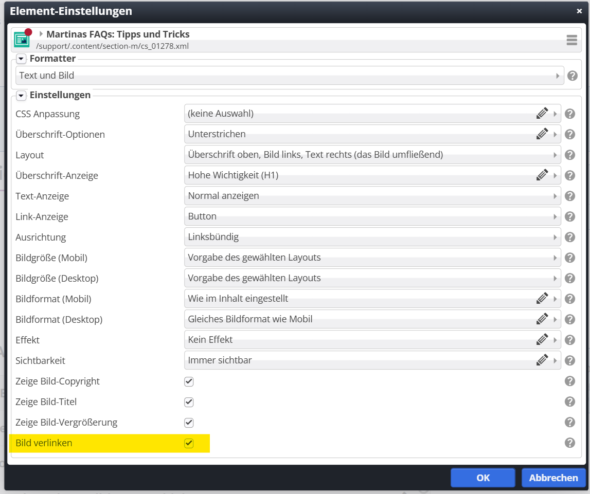
Task: Toggle the Zeige Bild-Titel checkbox
Action: 189,402
